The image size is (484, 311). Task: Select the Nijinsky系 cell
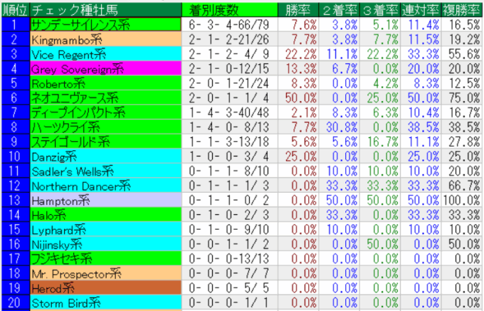pos(105,244)
